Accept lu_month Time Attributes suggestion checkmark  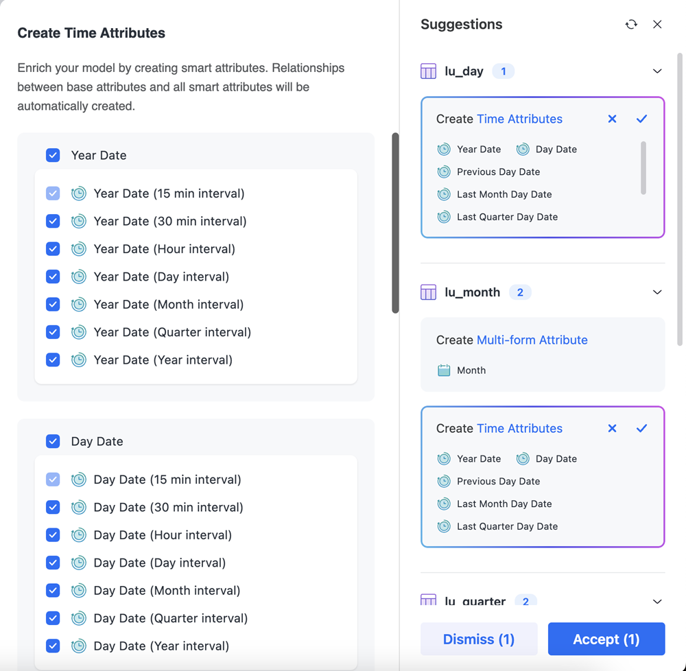tap(641, 428)
